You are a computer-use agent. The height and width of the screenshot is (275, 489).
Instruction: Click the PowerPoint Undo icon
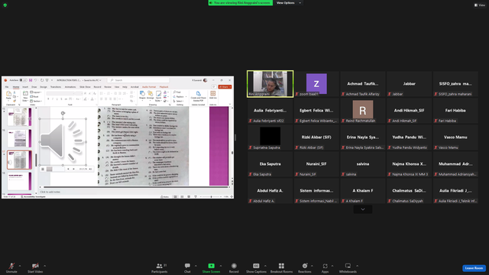click(x=36, y=80)
